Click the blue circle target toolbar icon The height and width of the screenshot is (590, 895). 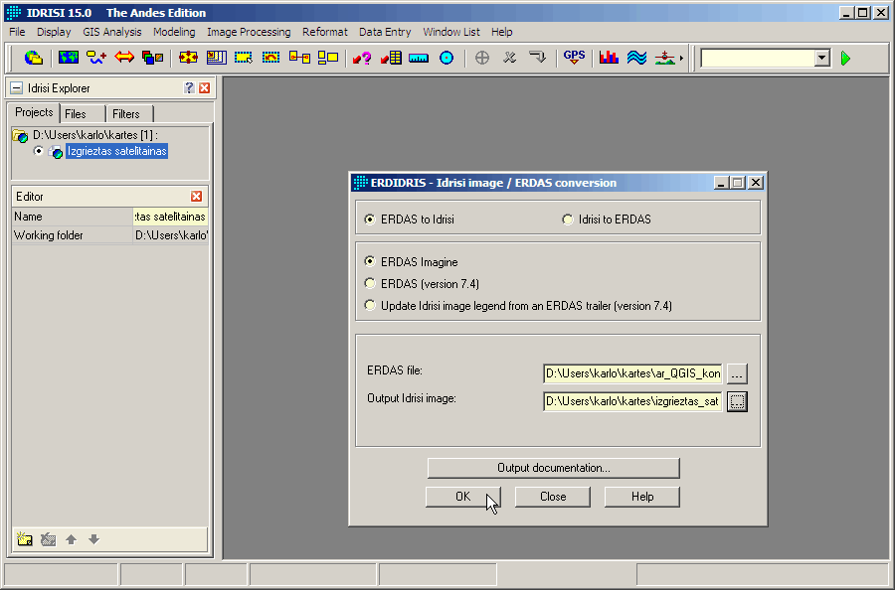point(447,58)
